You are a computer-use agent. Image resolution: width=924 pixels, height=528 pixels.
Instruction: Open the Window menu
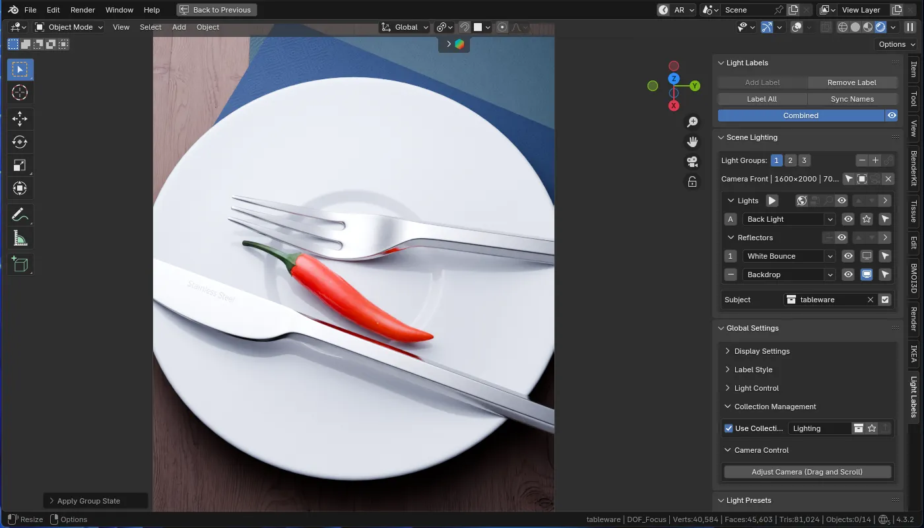pyautogui.click(x=119, y=10)
